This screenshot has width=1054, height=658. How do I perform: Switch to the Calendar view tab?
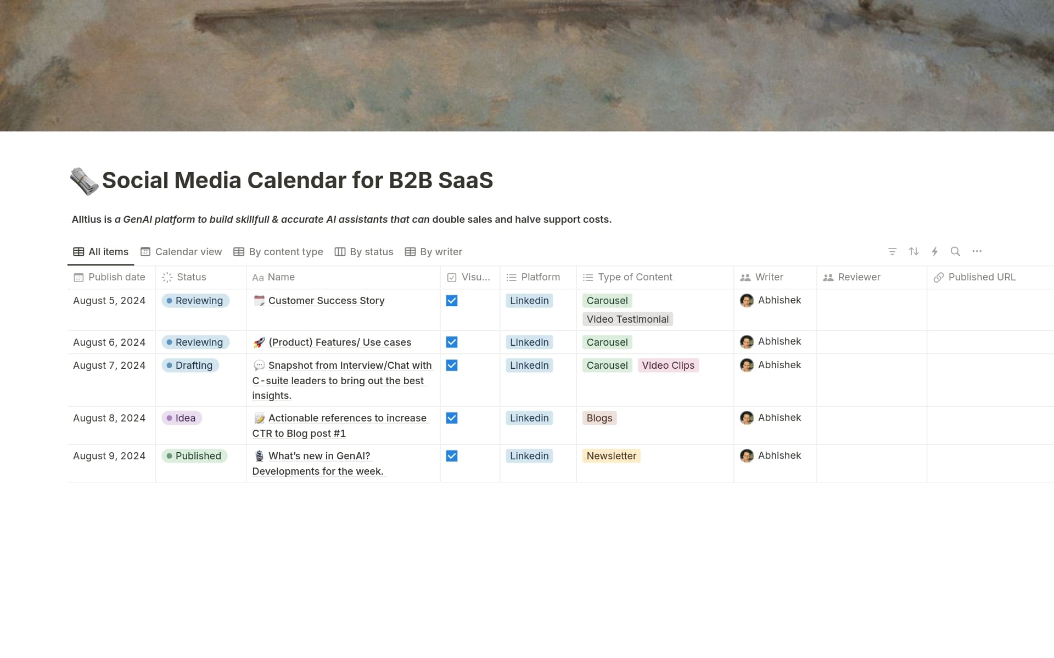tap(181, 251)
